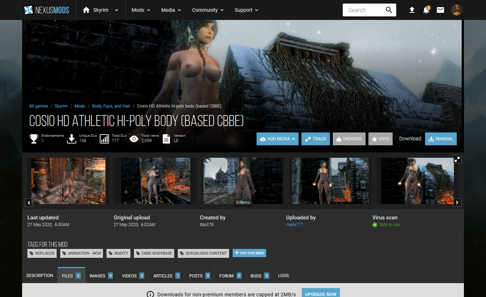Click the 'Tags for this mod' heading
486x297 pixels.
[47, 244]
